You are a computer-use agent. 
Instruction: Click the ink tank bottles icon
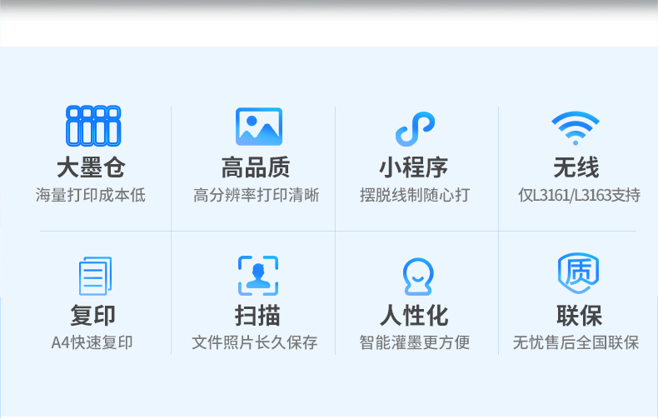(x=93, y=126)
